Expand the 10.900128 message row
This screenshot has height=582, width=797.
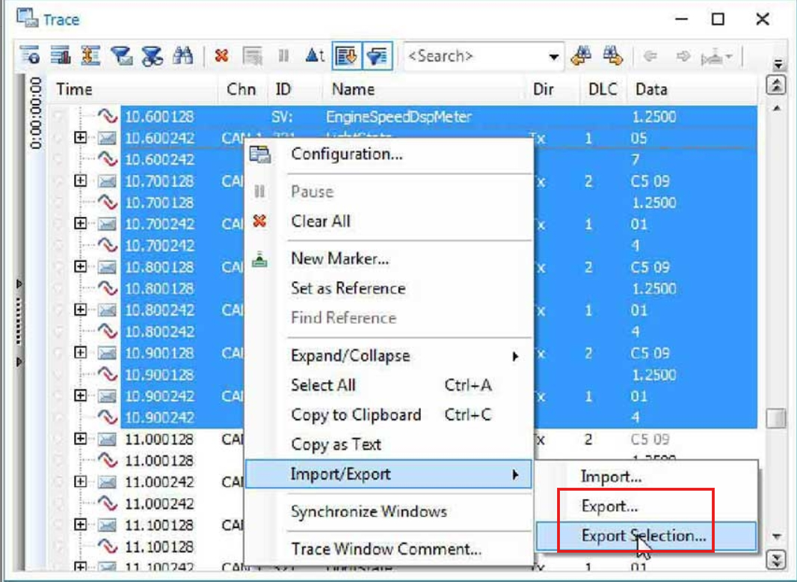click(x=80, y=352)
